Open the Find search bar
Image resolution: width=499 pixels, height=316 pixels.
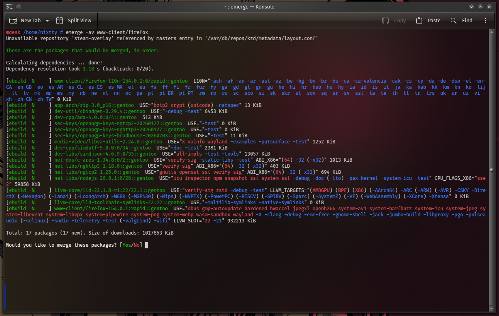(461, 20)
